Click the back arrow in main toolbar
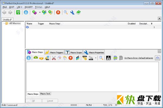Viewport: 163px width, 108px height. (4, 12)
